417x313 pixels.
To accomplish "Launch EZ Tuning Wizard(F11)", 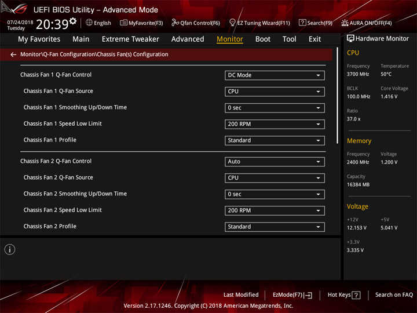I will click(x=259, y=23).
